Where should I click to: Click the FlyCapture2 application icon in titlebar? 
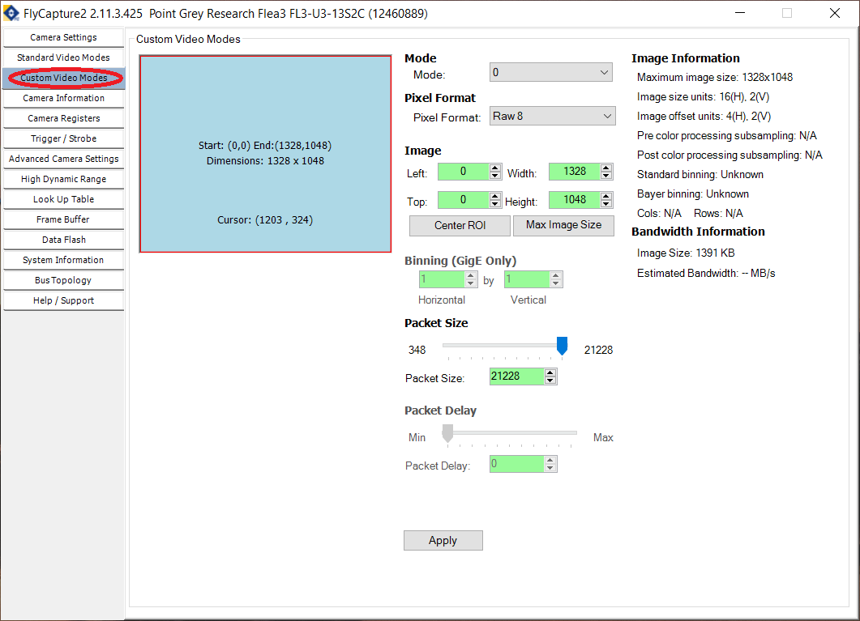click(11, 13)
